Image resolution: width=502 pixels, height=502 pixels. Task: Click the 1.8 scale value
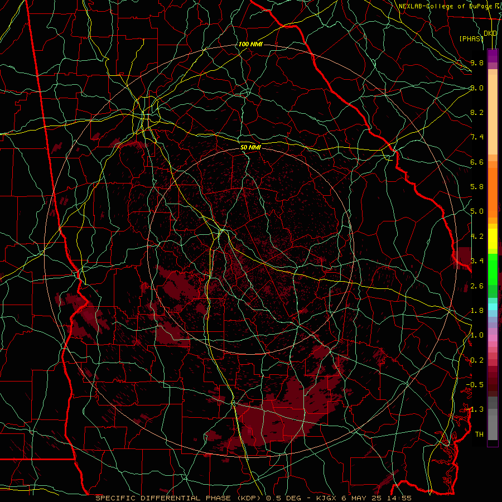[477, 311]
